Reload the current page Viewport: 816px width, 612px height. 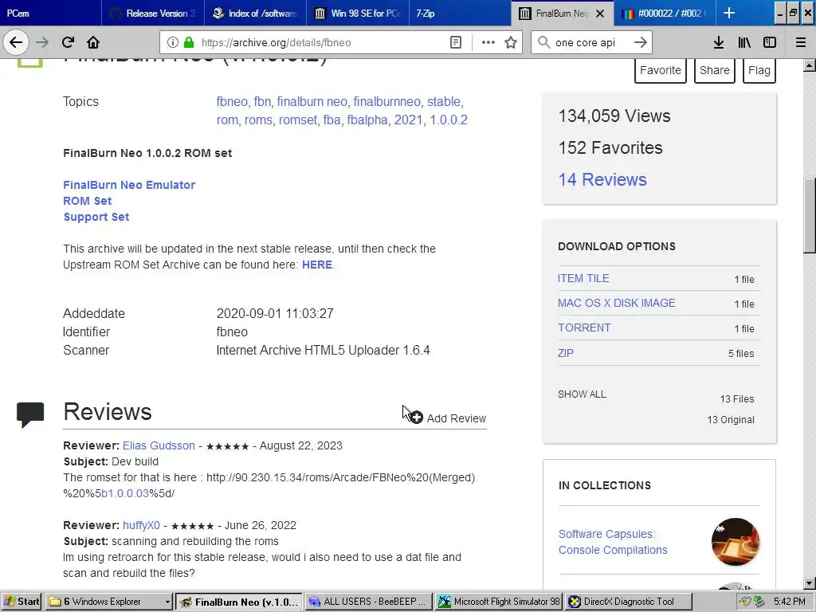[x=68, y=42]
